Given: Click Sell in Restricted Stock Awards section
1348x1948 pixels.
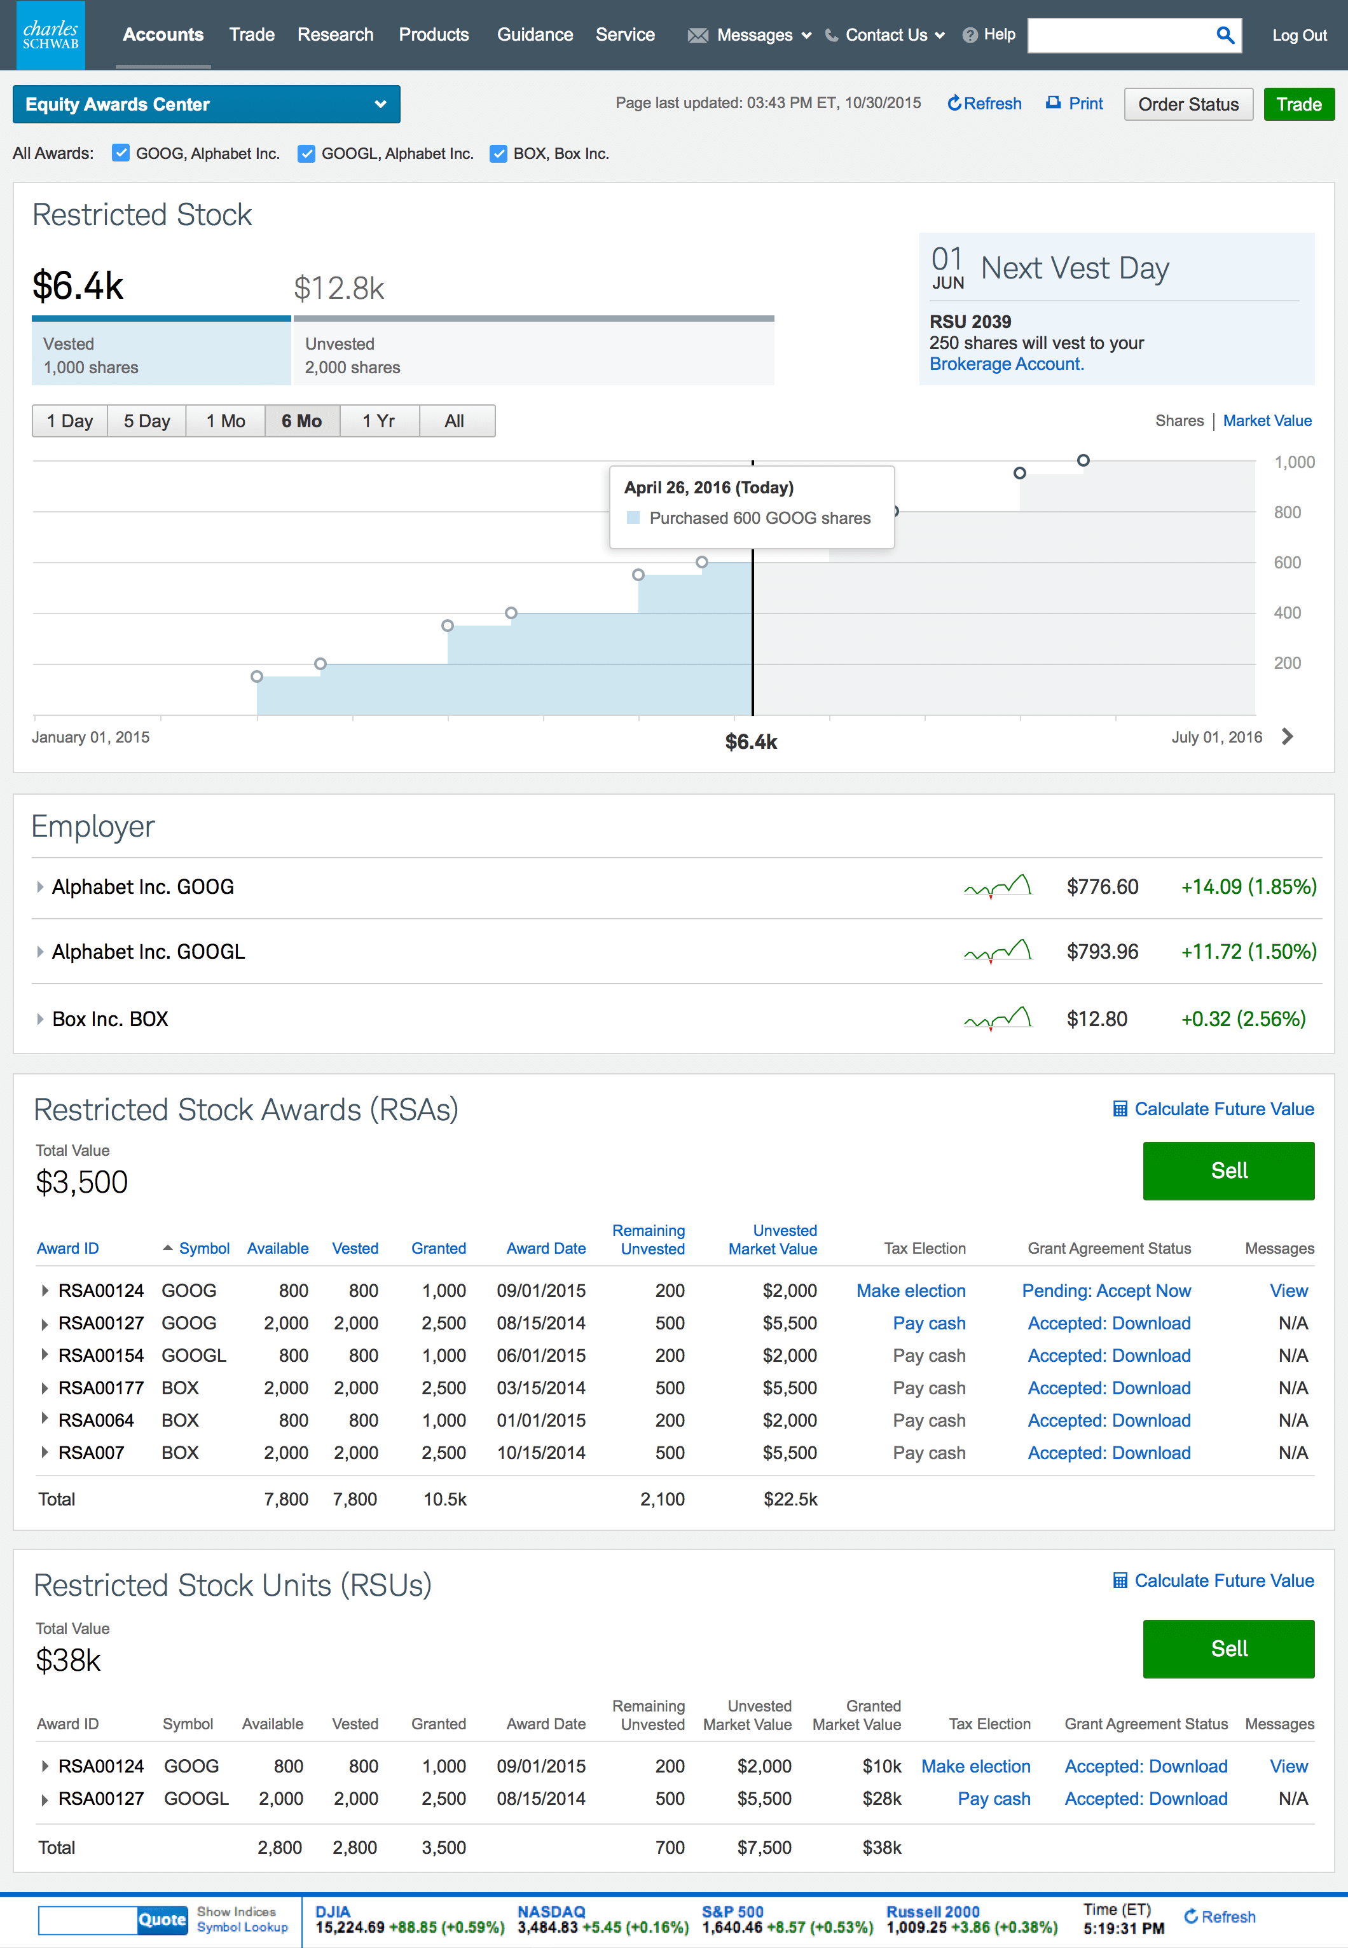Looking at the screenshot, I should 1229,1170.
